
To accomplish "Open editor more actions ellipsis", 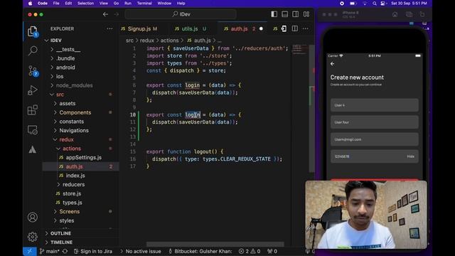I will (x=305, y=28).
